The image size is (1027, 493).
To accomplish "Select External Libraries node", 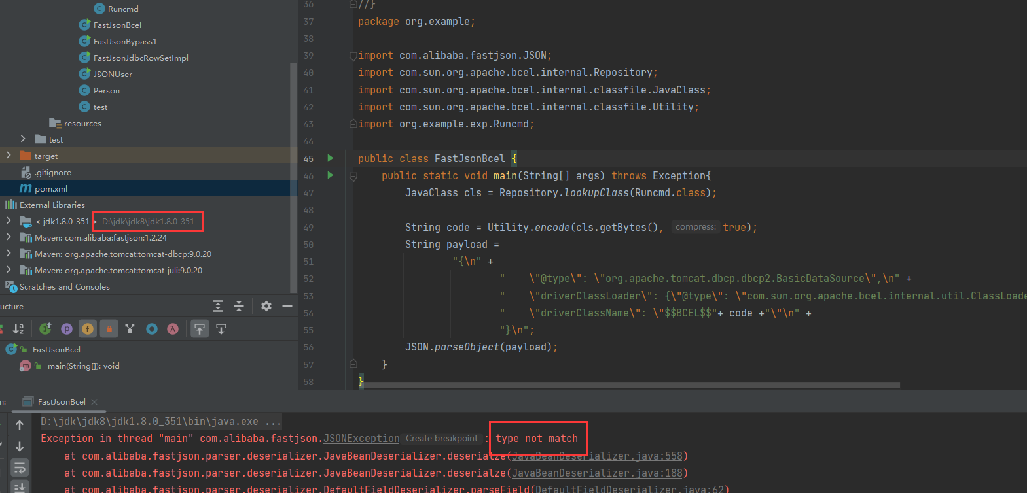I will pos(52,205).
